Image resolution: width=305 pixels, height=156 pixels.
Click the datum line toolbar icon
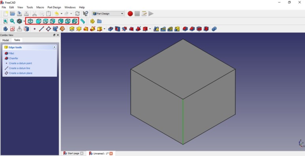click(41, 29)
